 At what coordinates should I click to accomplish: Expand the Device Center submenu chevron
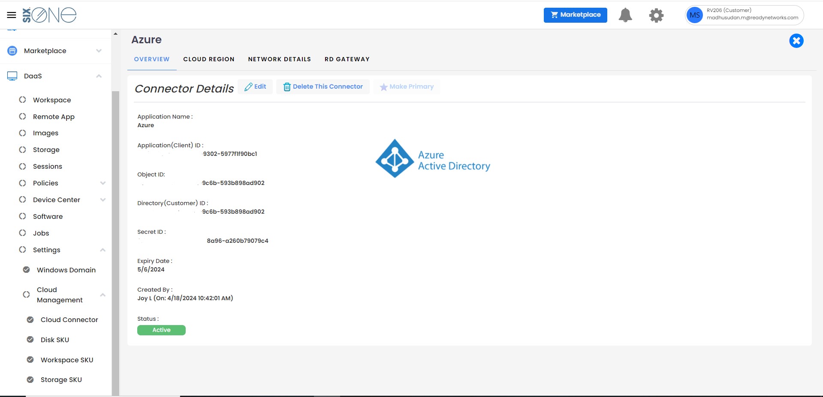coord(103,200)
